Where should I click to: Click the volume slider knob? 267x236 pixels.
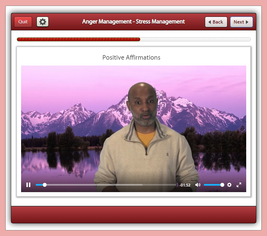pyautogui.click(x=222, y=185)
